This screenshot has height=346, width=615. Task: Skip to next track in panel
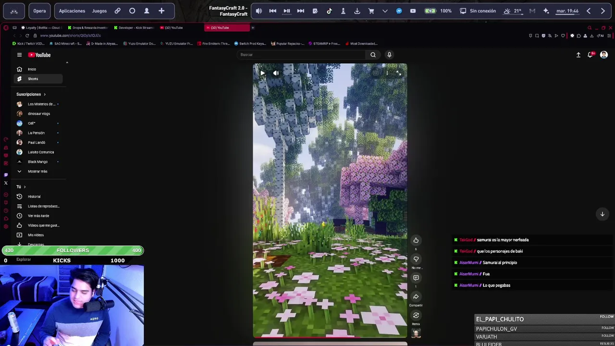pyautogui.click(x=300, y=11)
